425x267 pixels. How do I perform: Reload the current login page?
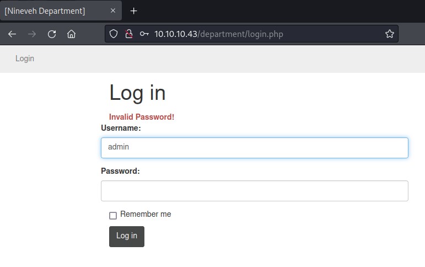click(x=52, y=34)
